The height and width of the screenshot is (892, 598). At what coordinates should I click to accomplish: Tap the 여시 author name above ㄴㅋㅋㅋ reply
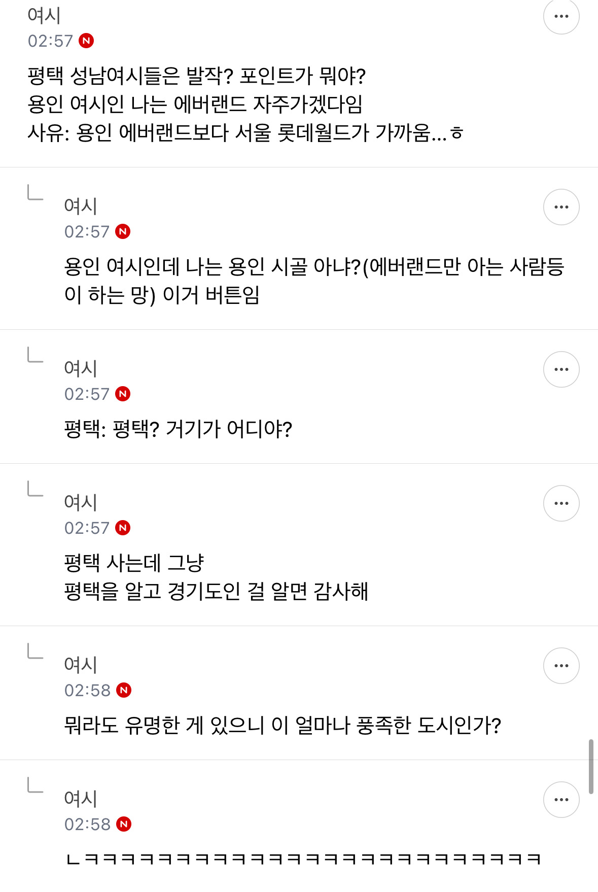[81, 799]
